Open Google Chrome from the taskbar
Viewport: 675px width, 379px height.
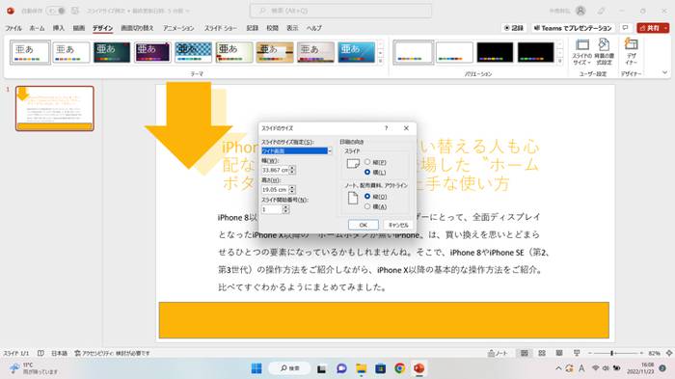click(399, 368)
